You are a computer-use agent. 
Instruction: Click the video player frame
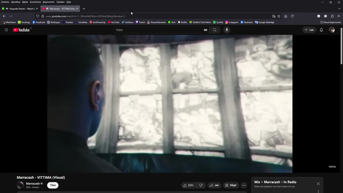pyautogui.click(x=170, y=104)
